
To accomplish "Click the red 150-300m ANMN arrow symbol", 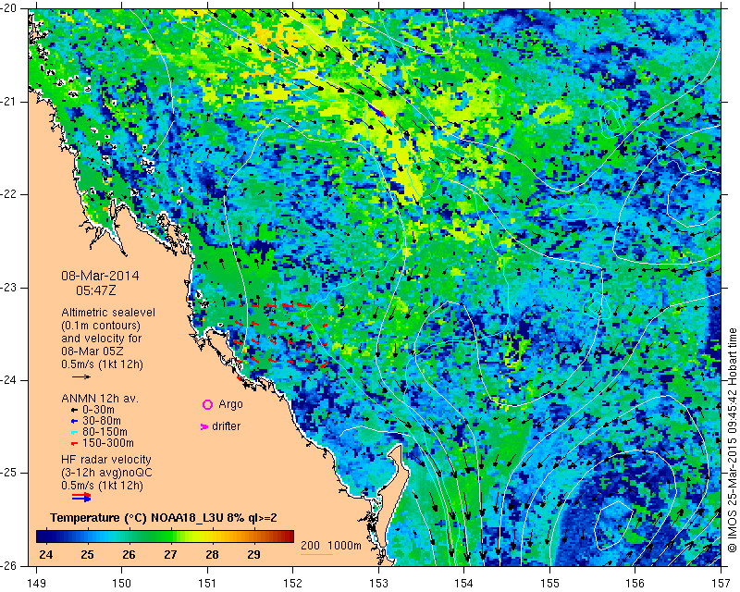I will (74, 443).
